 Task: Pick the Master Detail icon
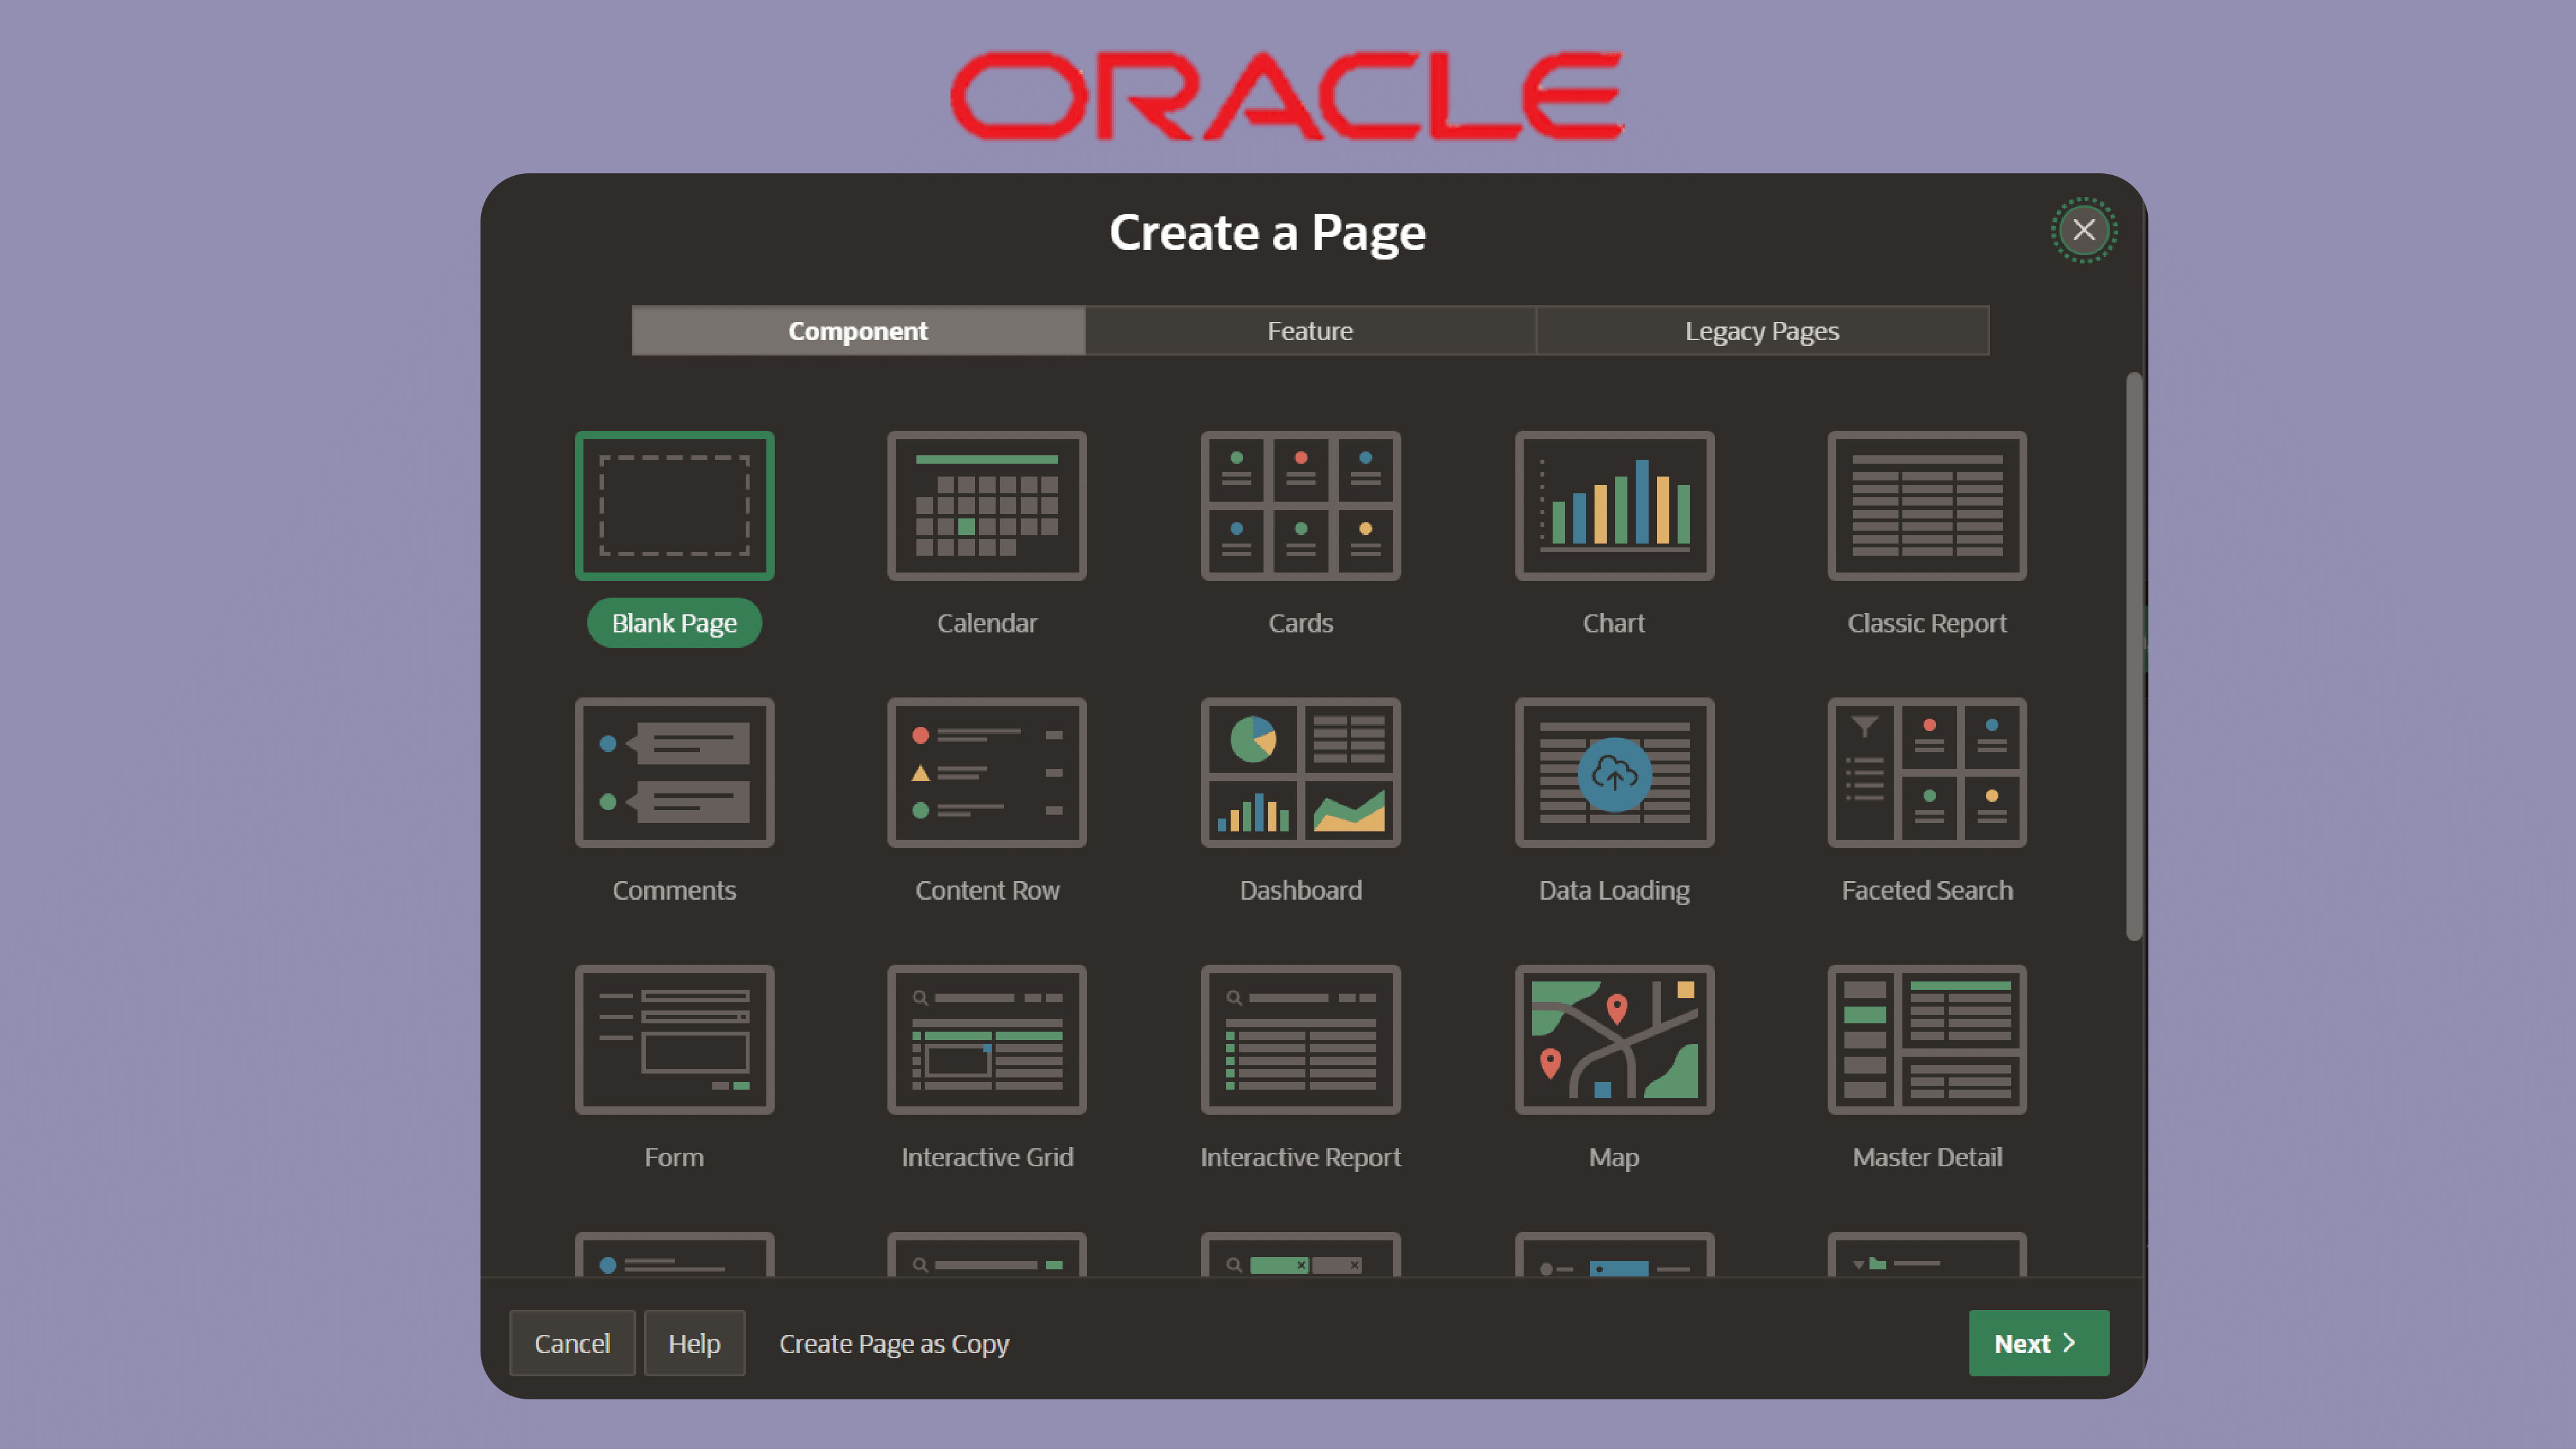point(1926,1039)
